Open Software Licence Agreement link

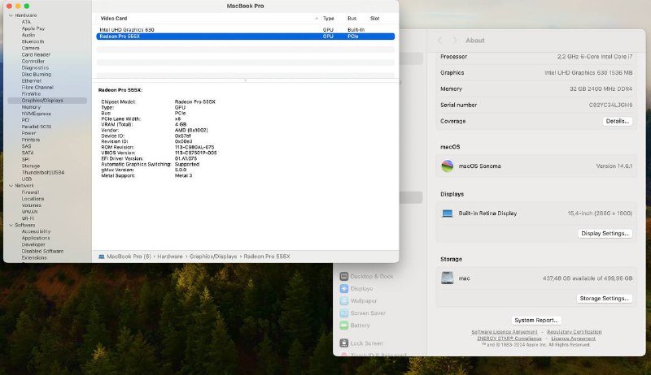coord(504,332)
